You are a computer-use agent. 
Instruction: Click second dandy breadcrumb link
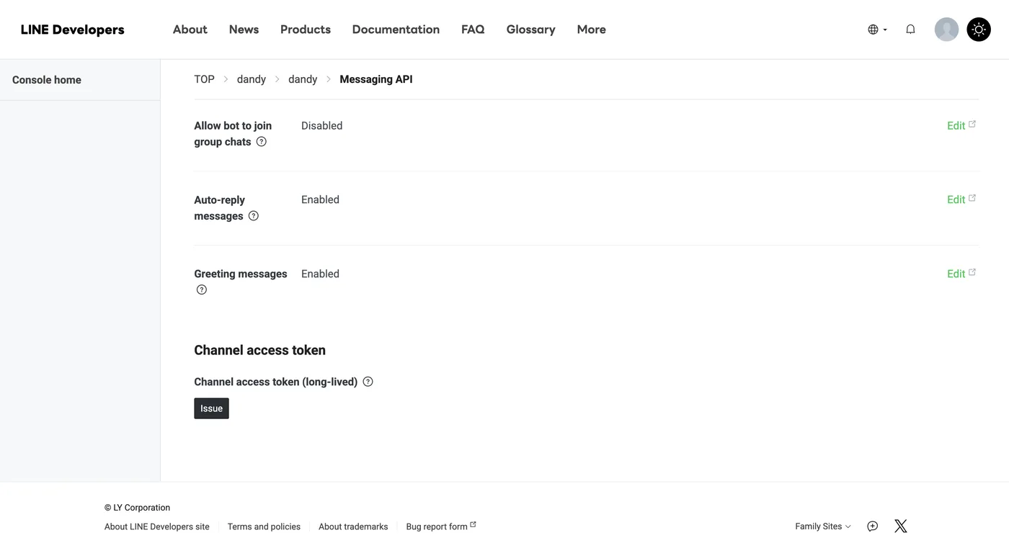click(x=303, y=79)
